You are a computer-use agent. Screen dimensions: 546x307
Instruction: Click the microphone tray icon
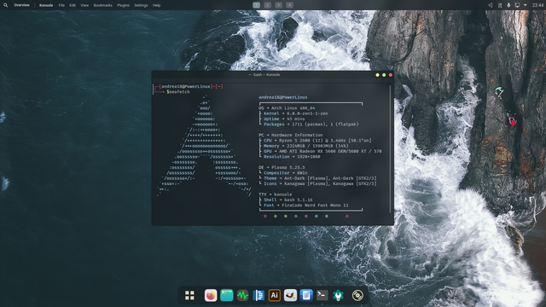pos(508,5)
